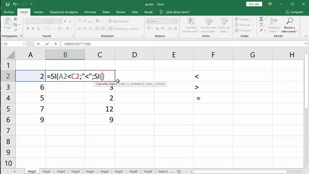This screenshot has height=174, width=309.
Task: Switch to the Insertar tab
Action: click(x=39, y=12)
